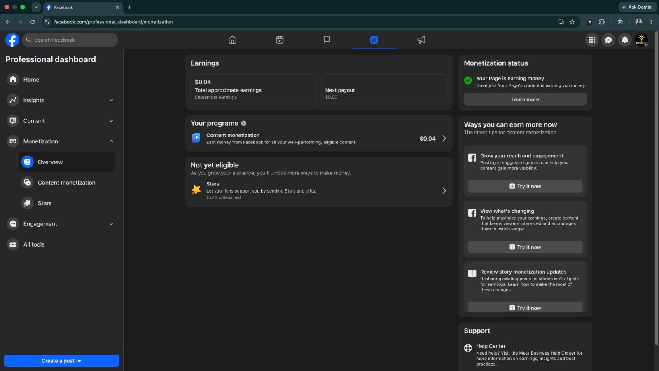Screen dimensions: 659x371
Task: Click the Facebook icon beside View what's changing
Action: tap(472, 213)
